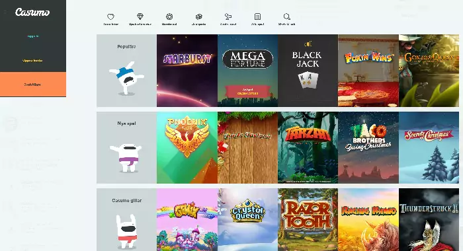This screenshot has width=463, height=251.
Task: Launch the Tarzan game
Action: (308, 147)
